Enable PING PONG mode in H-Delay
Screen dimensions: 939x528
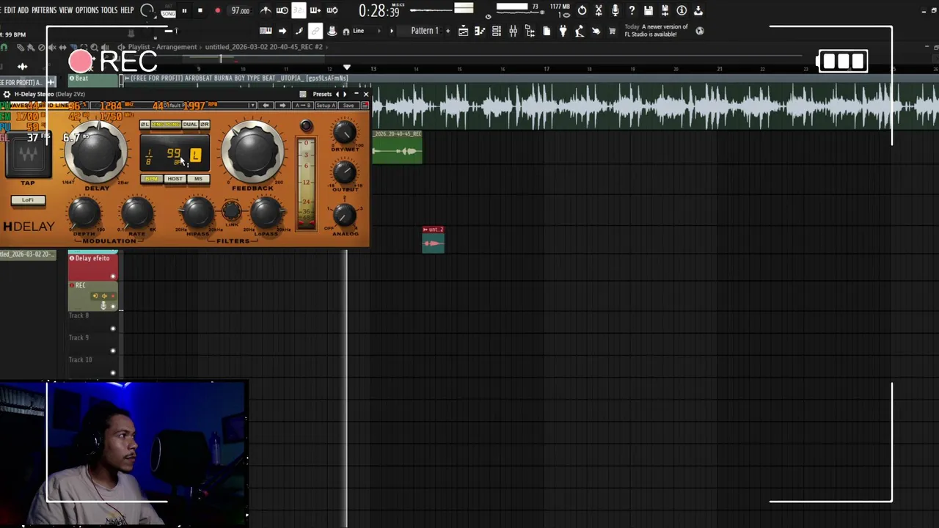click(x=166, y=125)
